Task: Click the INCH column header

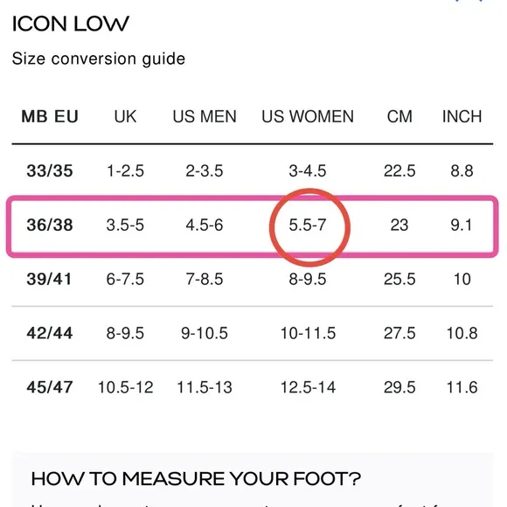Action: 462,116
